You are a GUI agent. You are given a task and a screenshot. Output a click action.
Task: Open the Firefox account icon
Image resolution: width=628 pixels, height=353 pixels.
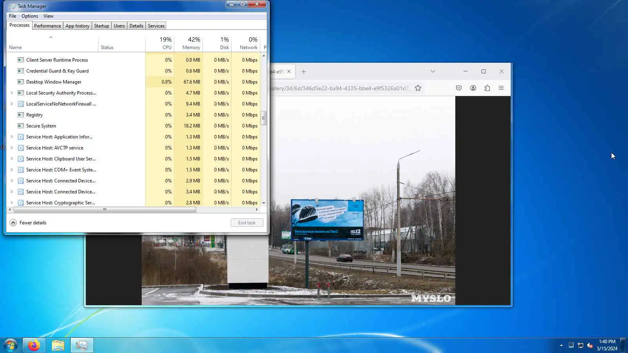tap(473, 88)
